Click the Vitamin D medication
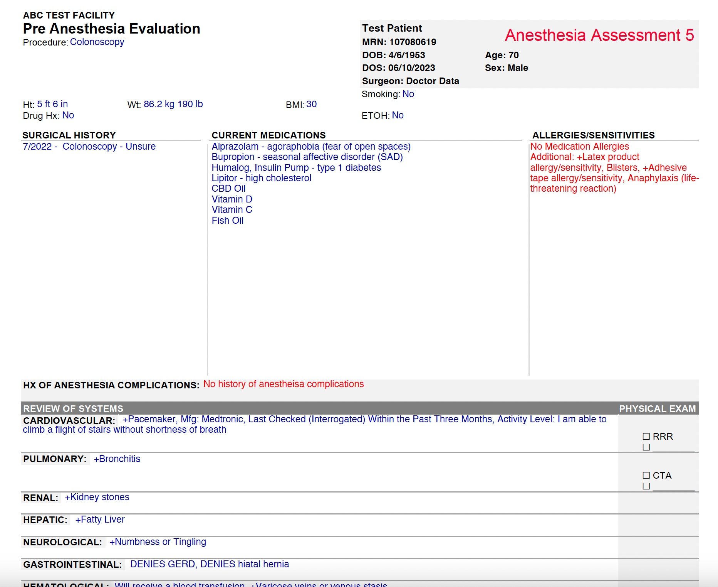The height and width of the screenshot is (587, 718). (x=232, y=199)
